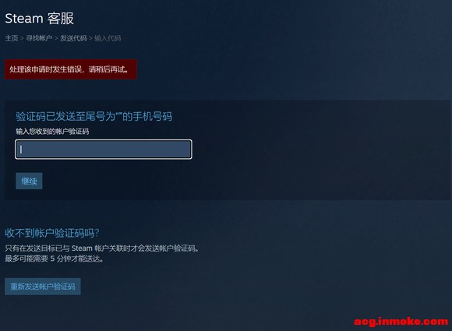Click the separator arrow after 主页
This screenshot has width=452, height=331.
pyautogui.click(x=22, y=38)
